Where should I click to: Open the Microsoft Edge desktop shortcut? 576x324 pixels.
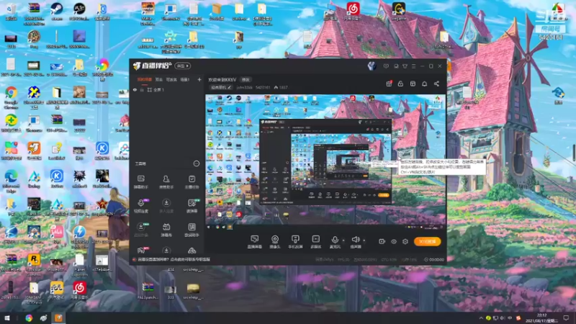click(x=11, y=181)
